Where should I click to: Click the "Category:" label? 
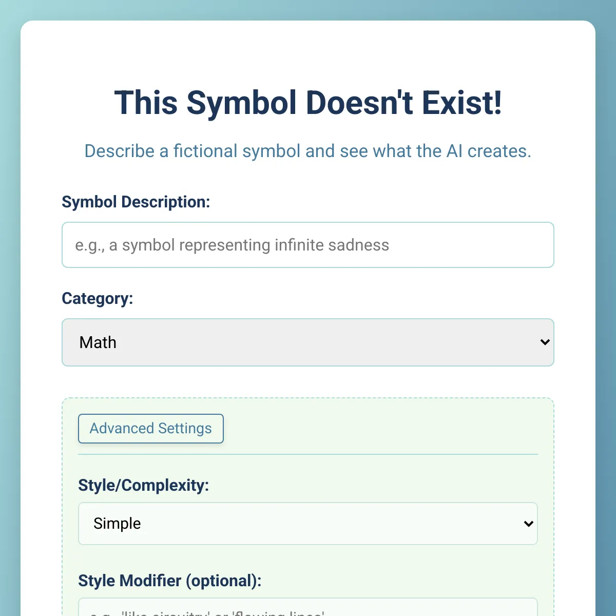click(98, 298)
